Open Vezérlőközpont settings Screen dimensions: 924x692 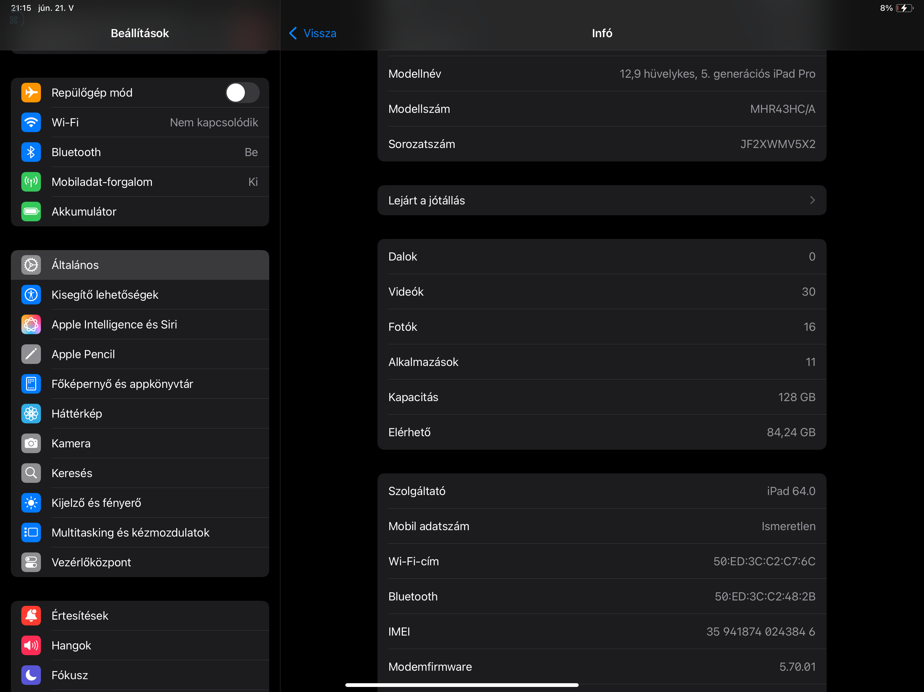(x=140, y=562)
